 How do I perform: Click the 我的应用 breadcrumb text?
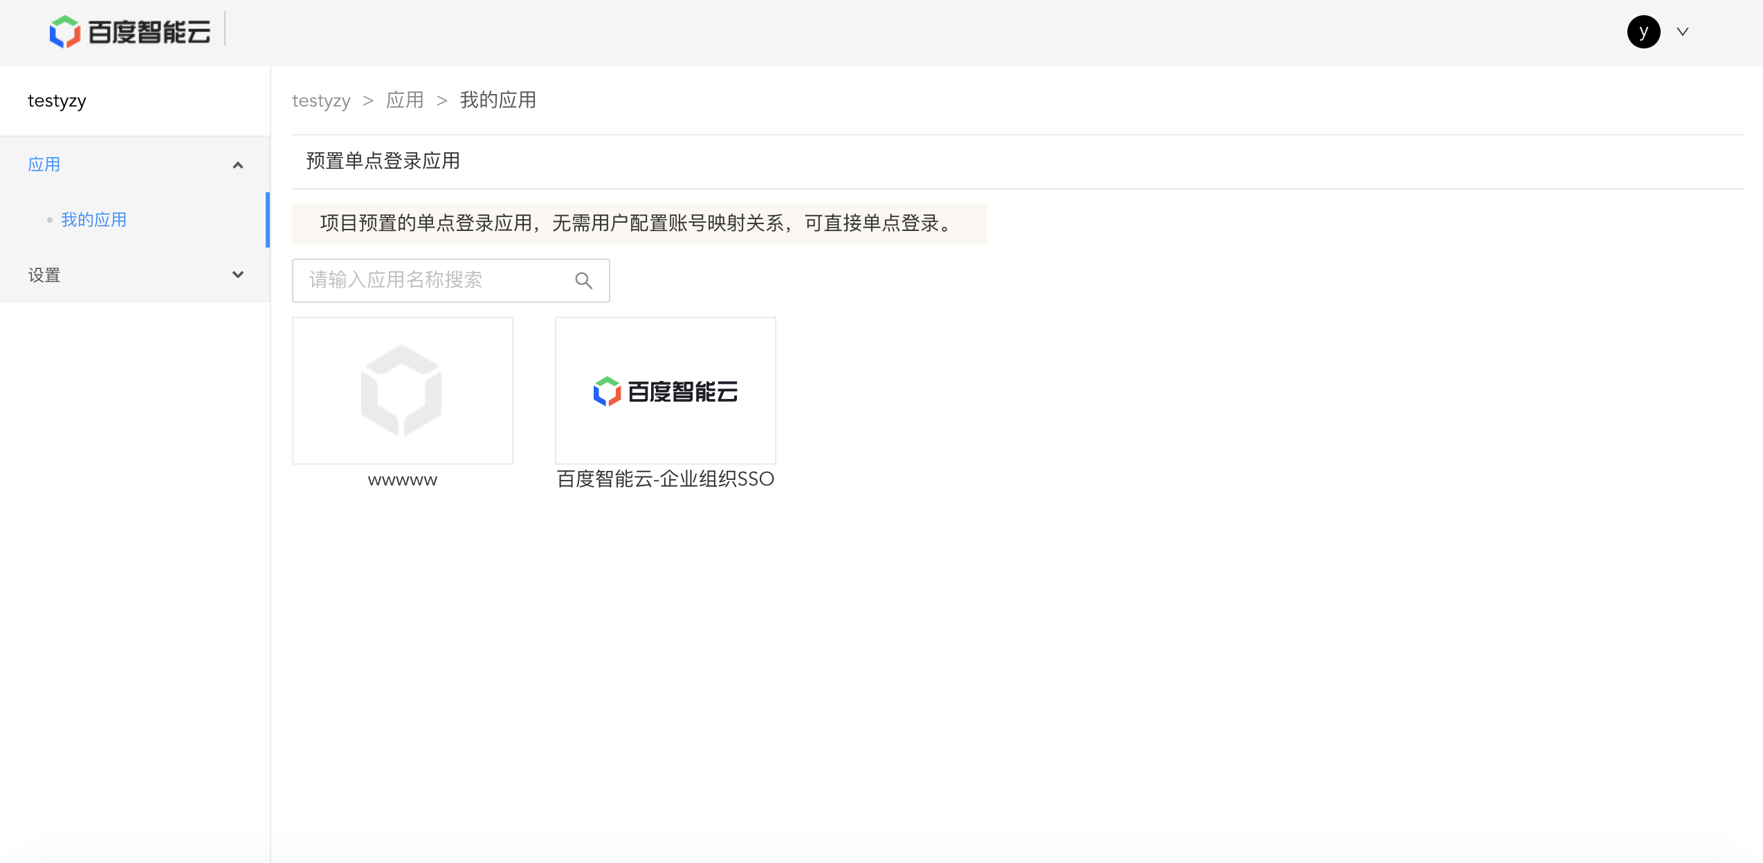point(498,100)
